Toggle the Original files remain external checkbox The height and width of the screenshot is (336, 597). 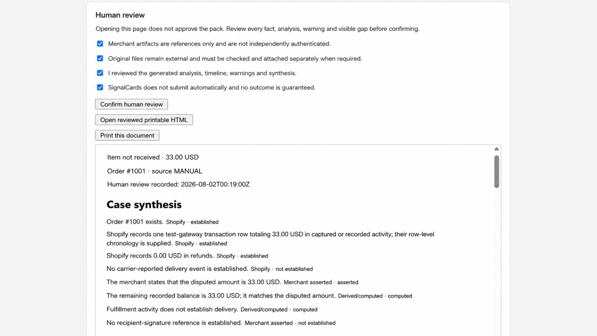coord(100,58)
